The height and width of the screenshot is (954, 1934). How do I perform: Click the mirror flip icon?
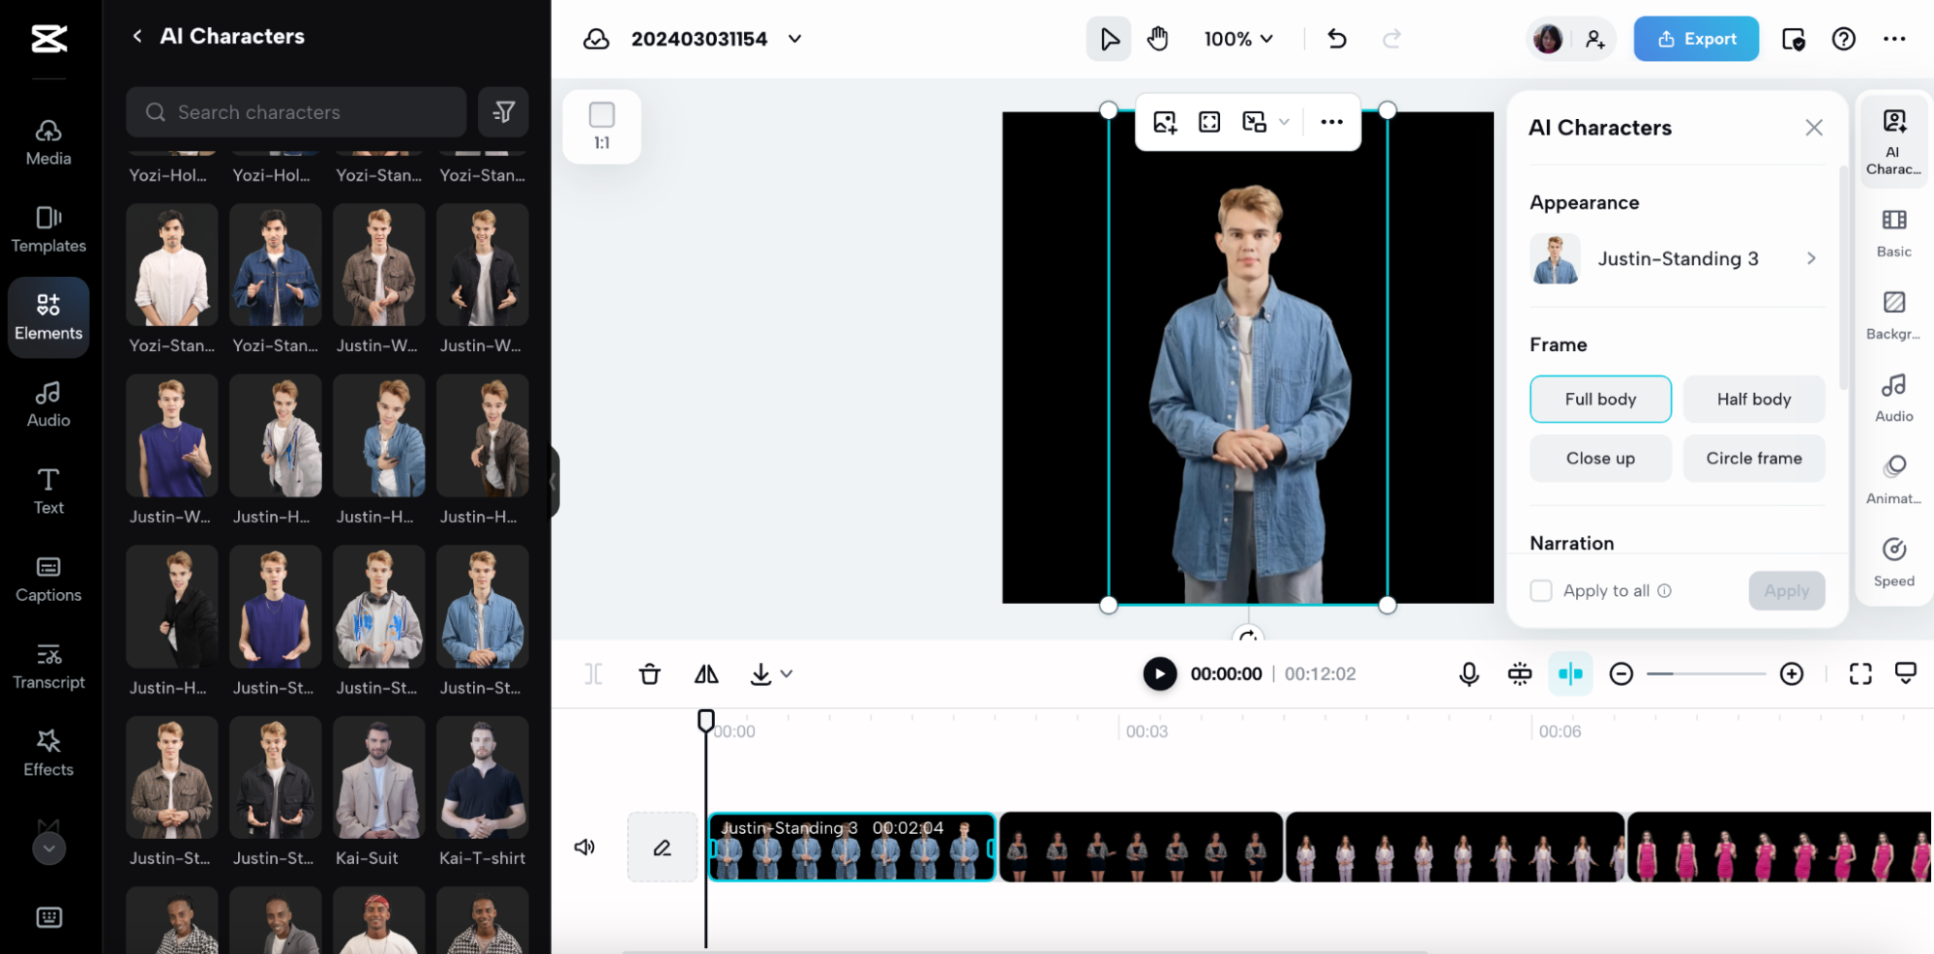[706, 674]
